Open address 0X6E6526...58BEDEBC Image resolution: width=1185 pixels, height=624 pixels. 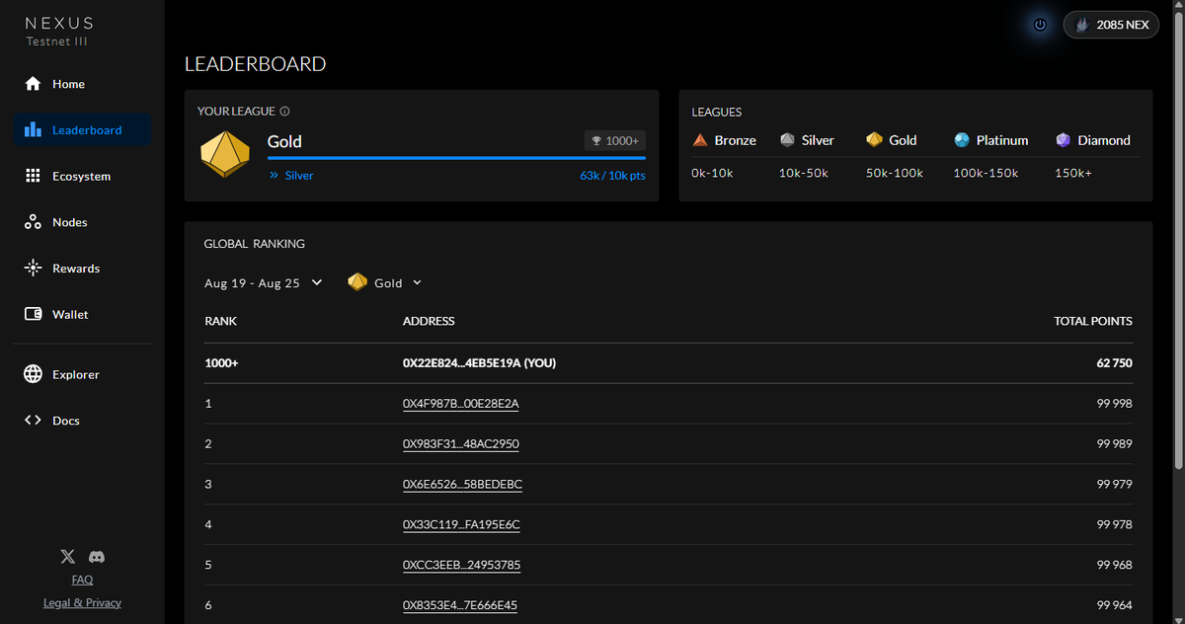[462, 484]
